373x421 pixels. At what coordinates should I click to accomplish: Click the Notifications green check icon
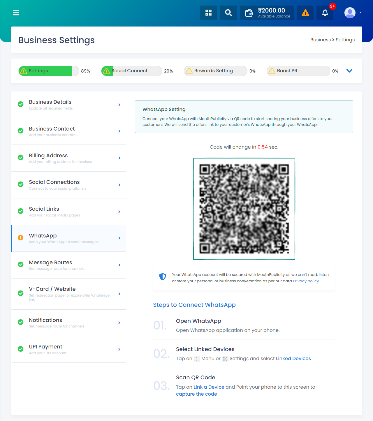(x=20, y=322)
